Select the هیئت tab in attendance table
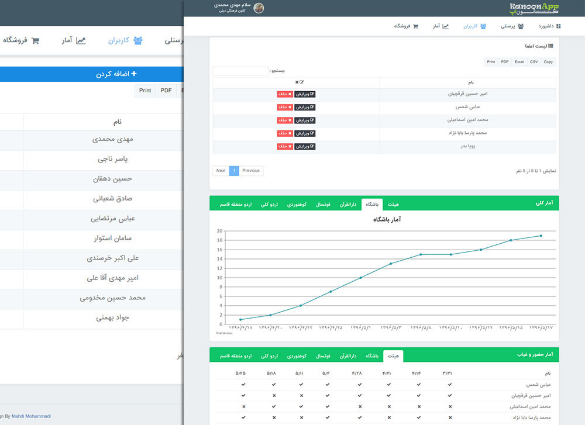The height and width of the screenshot is (425, 585). pyautogui.click(x=393, y=355)
